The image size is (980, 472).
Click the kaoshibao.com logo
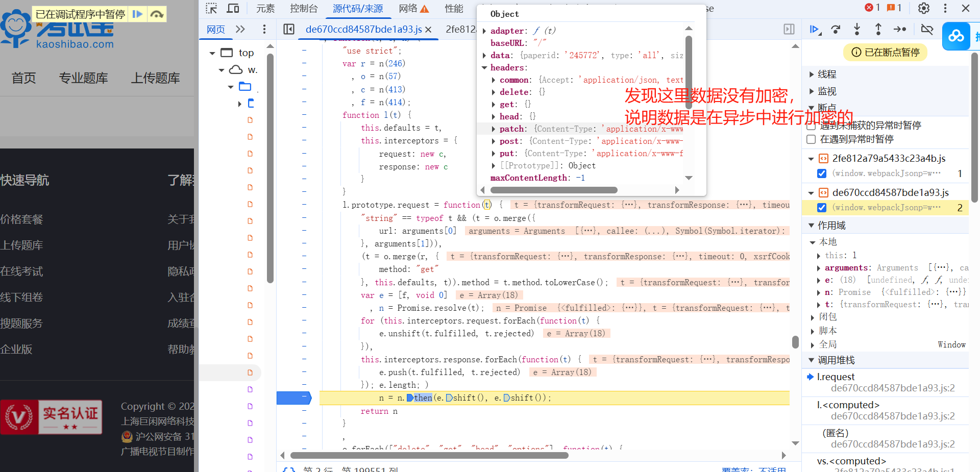tap(57, 29)
